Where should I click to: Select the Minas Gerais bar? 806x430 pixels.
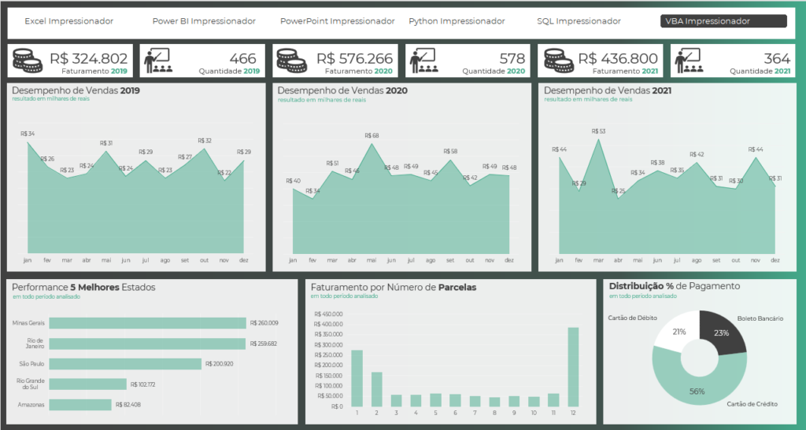(147, 323)
